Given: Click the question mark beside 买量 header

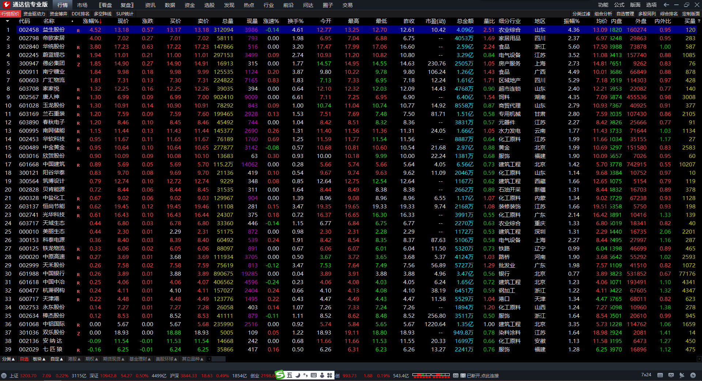Looking at the screenshot, I should 699,21.
